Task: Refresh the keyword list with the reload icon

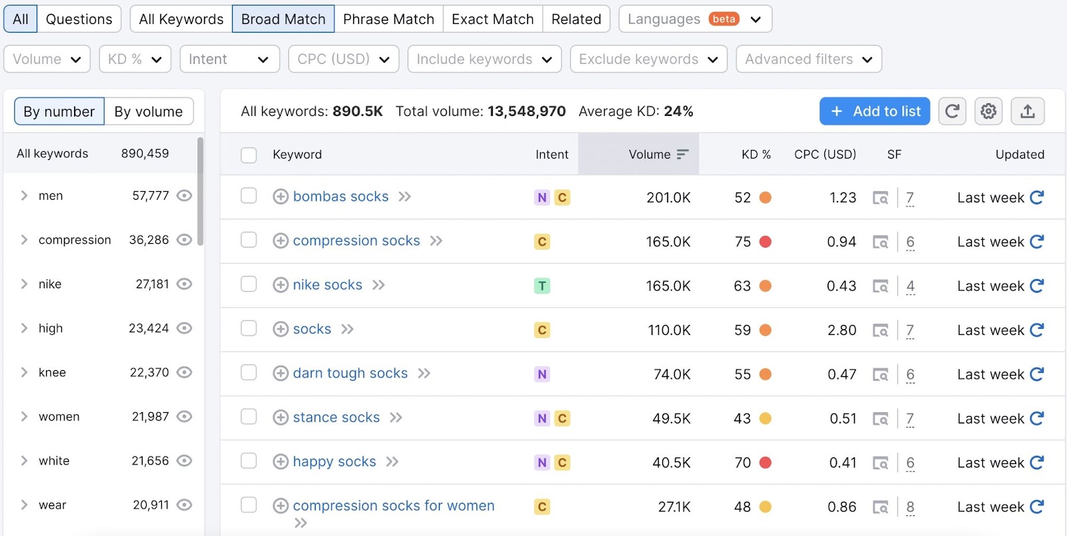Action: tap(952, 111)
